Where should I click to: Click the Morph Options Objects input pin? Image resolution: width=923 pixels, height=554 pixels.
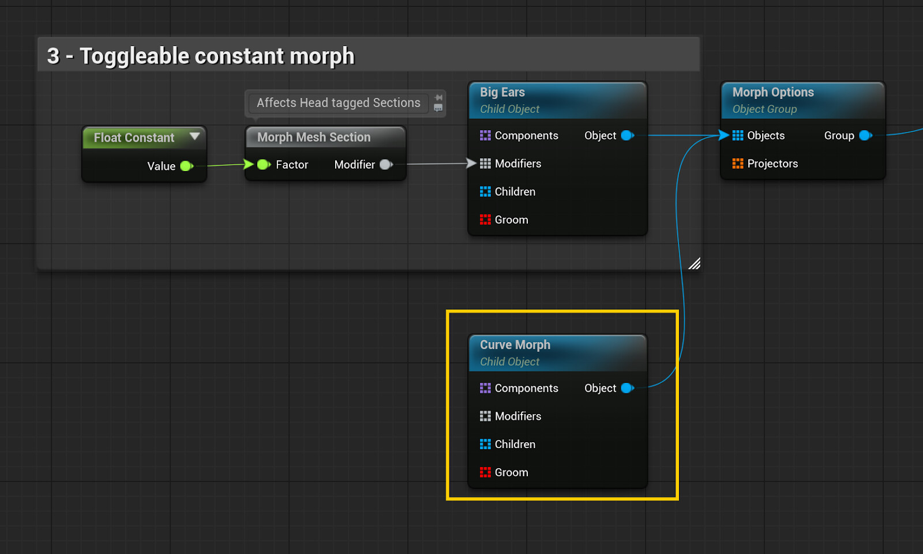(x=738, y=135)
